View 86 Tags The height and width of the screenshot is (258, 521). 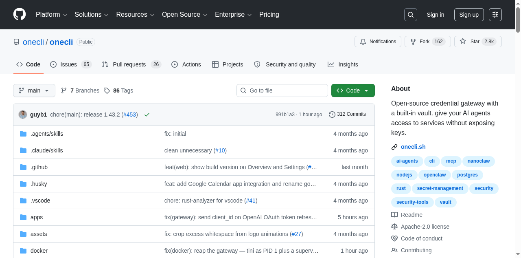(118, 90)
